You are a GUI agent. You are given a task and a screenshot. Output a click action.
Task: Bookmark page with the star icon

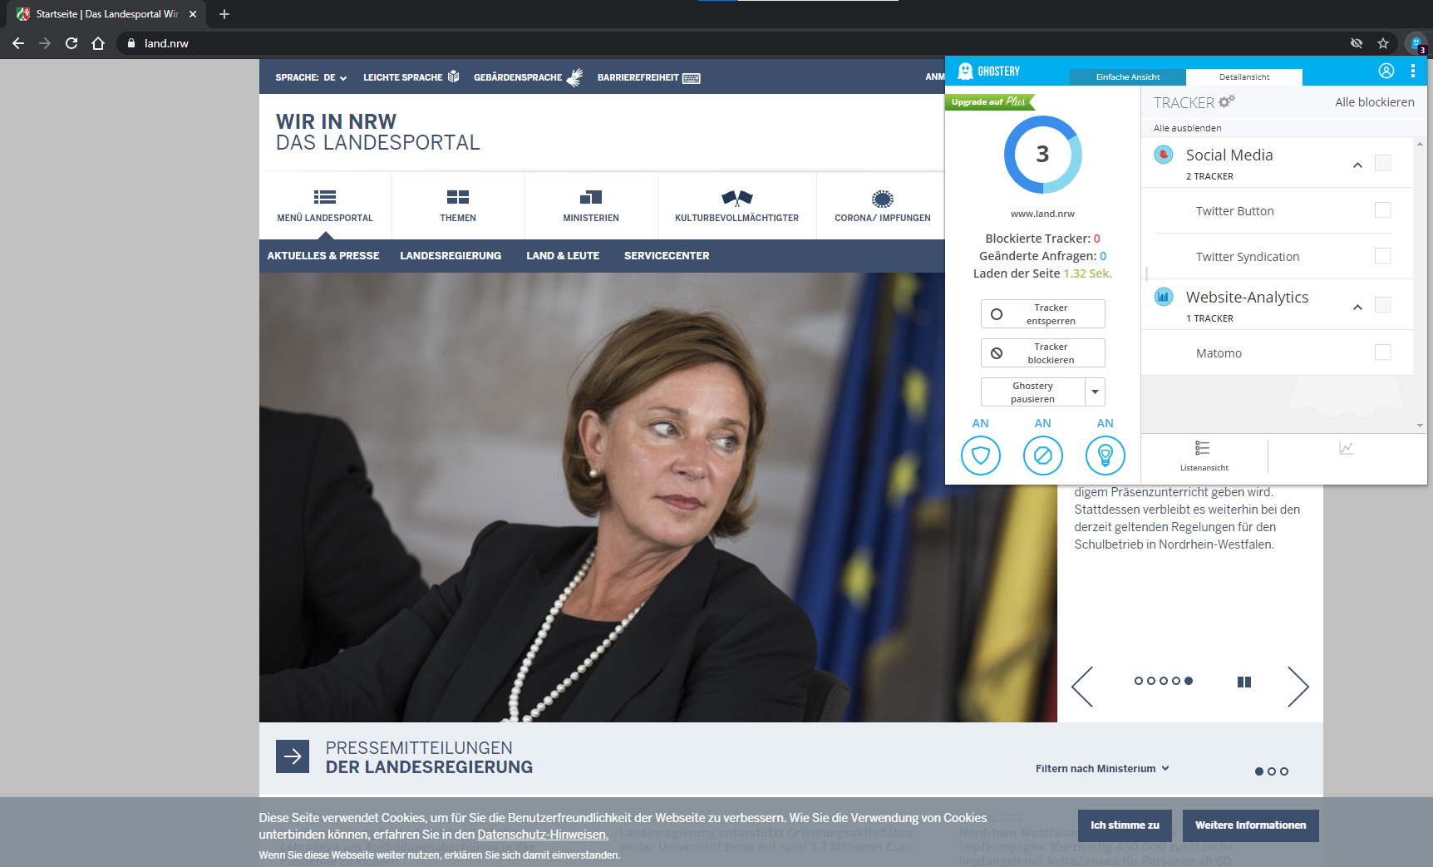1383,43
